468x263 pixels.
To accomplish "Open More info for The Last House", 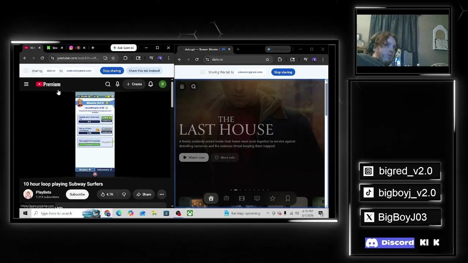I will click(225, 157).
